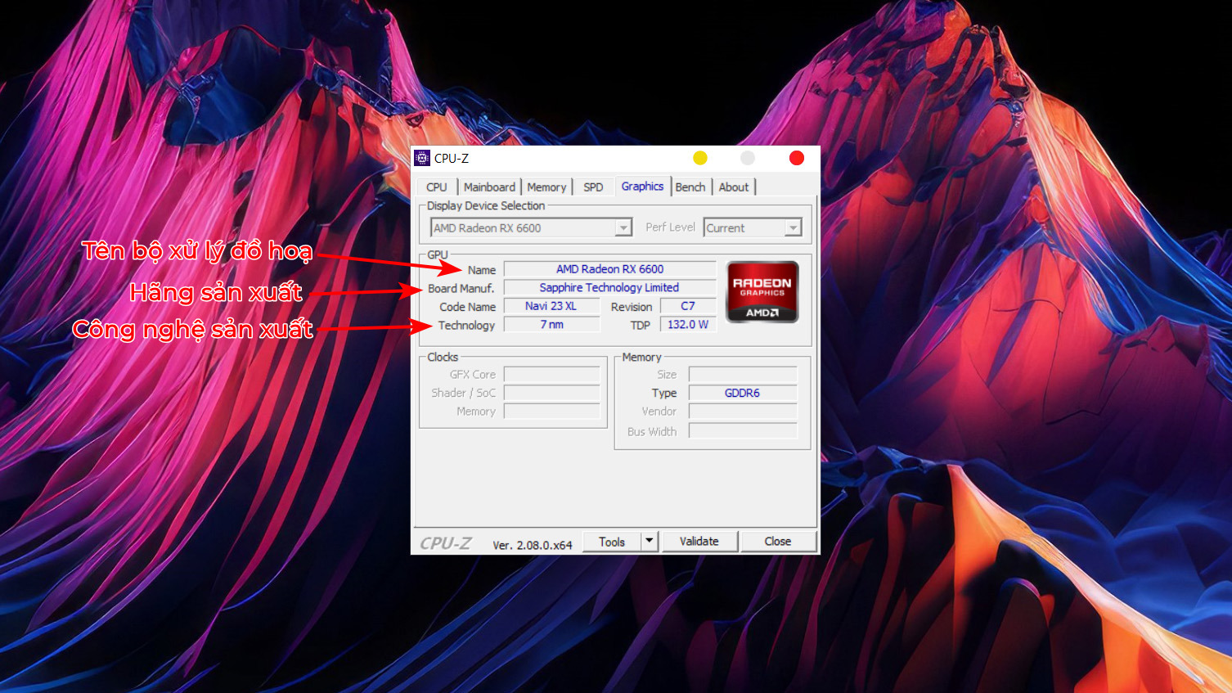Click the GPU Name field value
Viewport: 1232px width, 693px height.
(x=609, y=269)
